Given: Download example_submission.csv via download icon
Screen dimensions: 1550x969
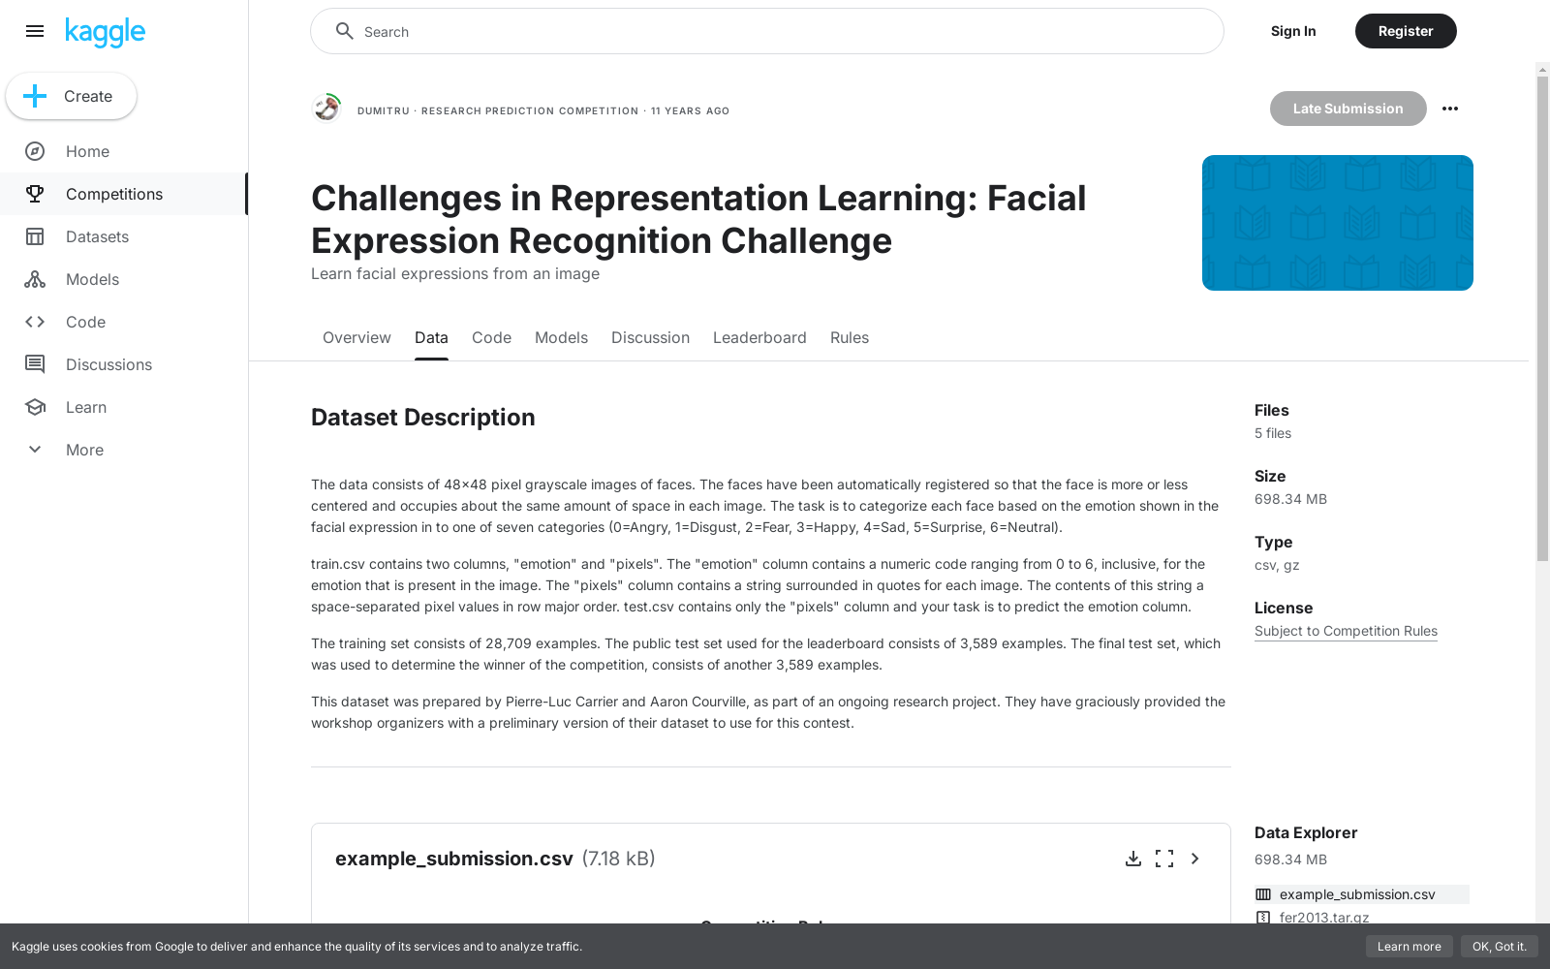Looking at the screenshot, I should pos(1133,859).
